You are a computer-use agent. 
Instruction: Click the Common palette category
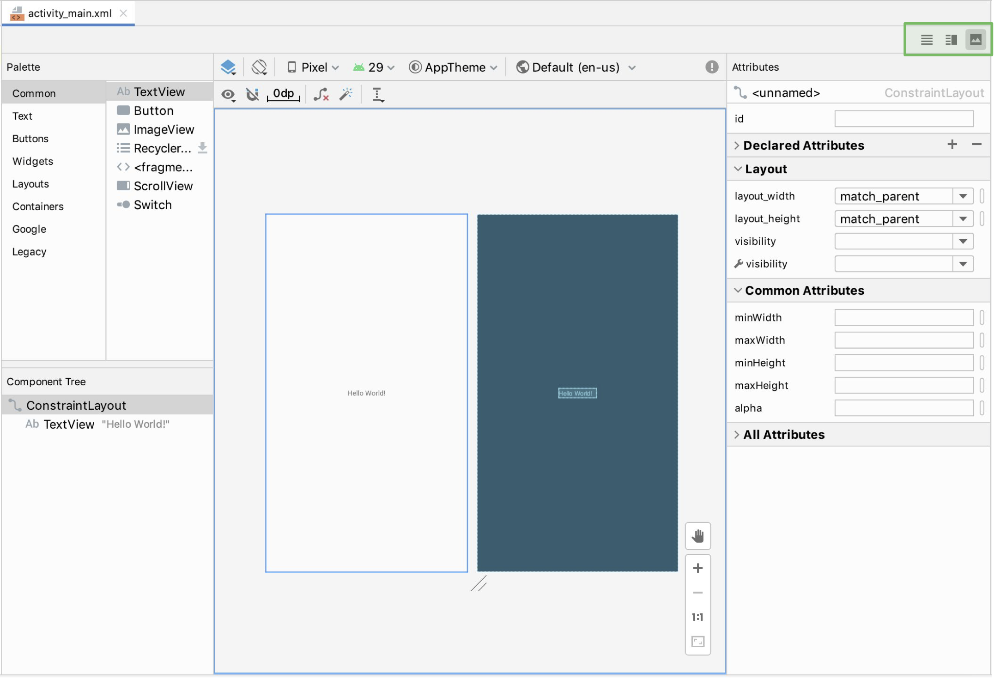point(33,93)
